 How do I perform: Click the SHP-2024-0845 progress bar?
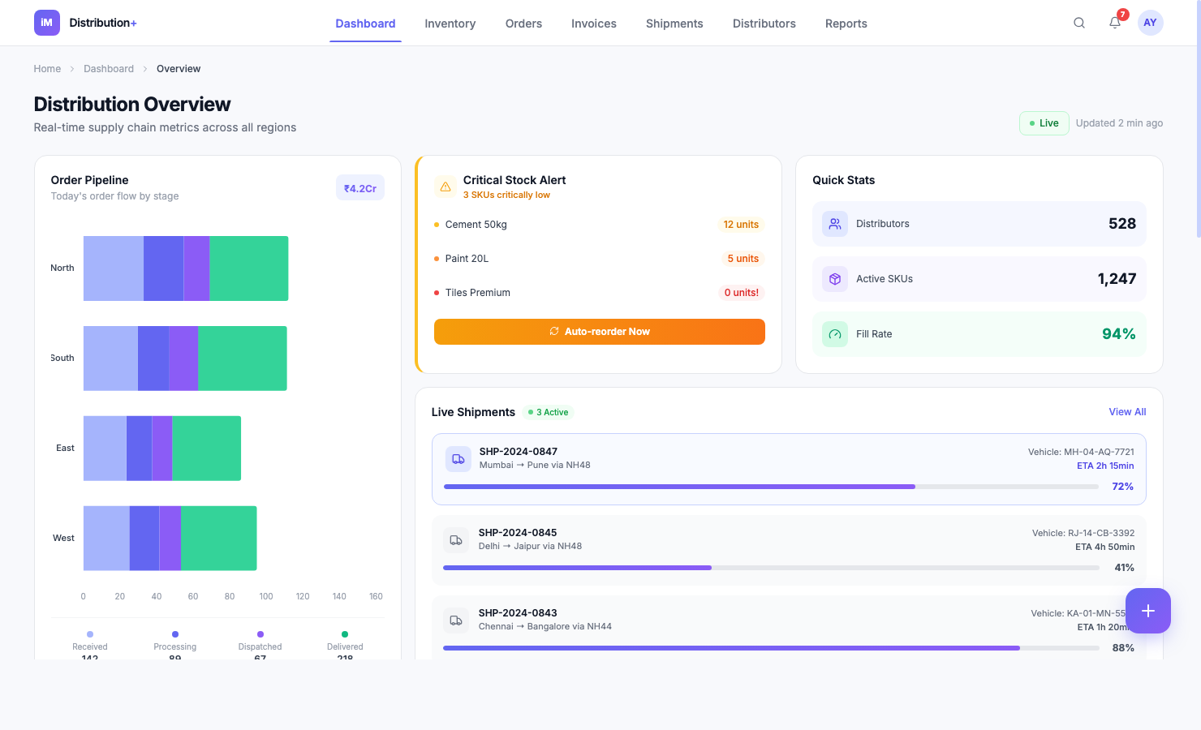[771, 568]
